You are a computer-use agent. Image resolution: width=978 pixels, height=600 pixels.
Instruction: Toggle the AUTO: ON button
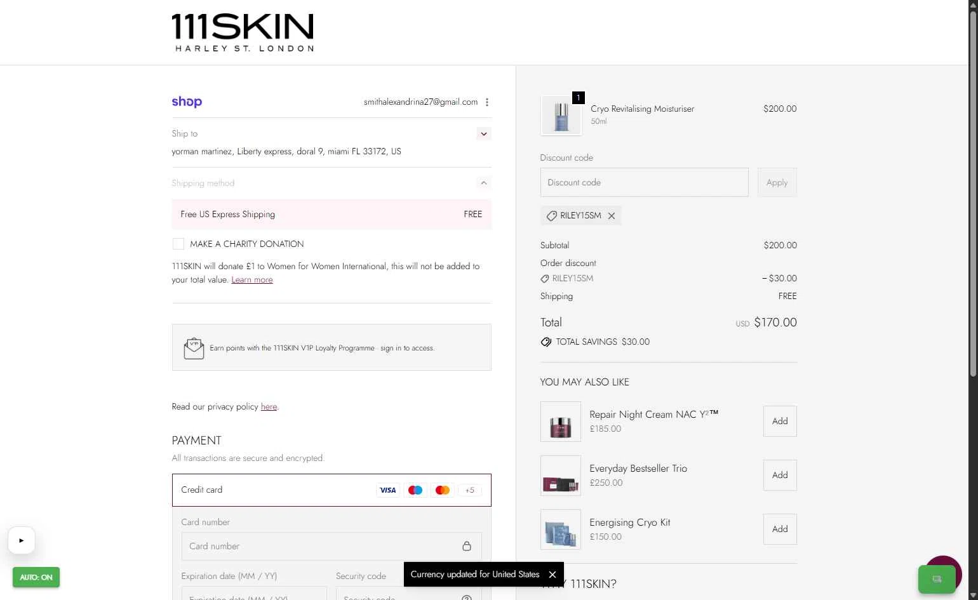click(36, 577)
